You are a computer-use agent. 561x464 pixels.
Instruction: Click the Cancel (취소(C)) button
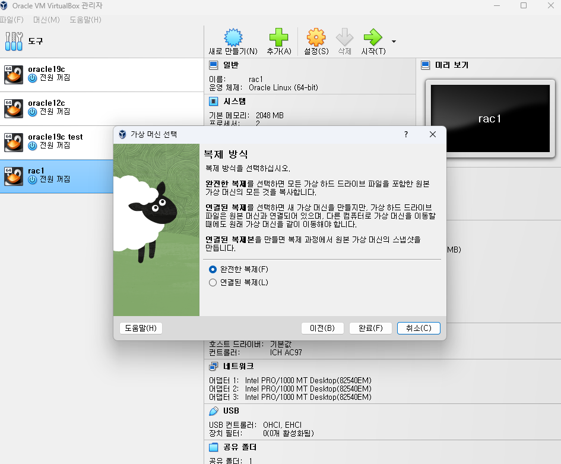[x=419, y=328]
